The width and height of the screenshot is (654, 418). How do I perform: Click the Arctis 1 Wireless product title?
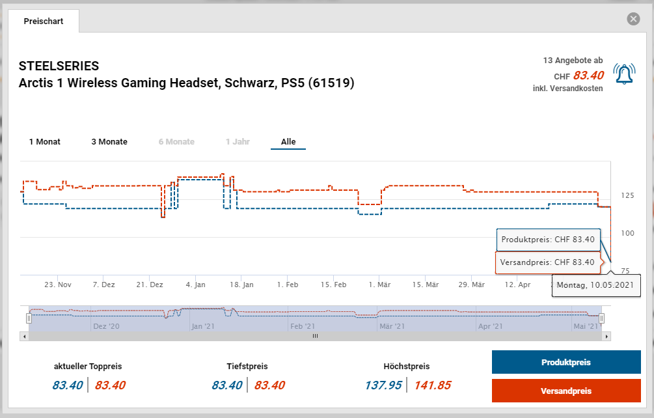186,83
